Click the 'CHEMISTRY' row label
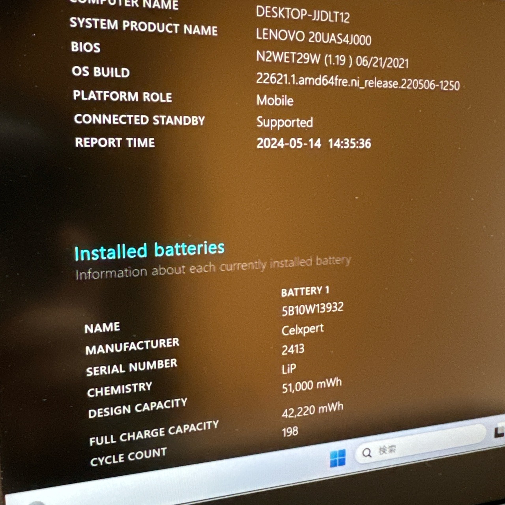Image resolution: width=505 pixels, height=505 pixels. [x=120, y=389]
